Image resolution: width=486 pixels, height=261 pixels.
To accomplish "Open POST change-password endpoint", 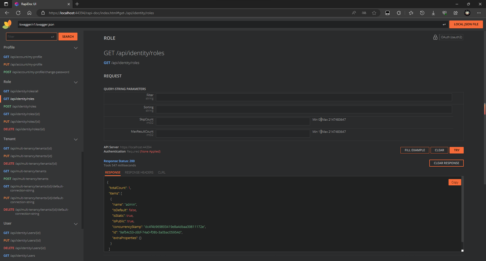I will (x=36, y=72).
